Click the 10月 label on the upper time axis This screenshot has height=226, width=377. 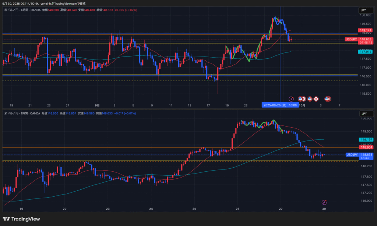point(302,105)
